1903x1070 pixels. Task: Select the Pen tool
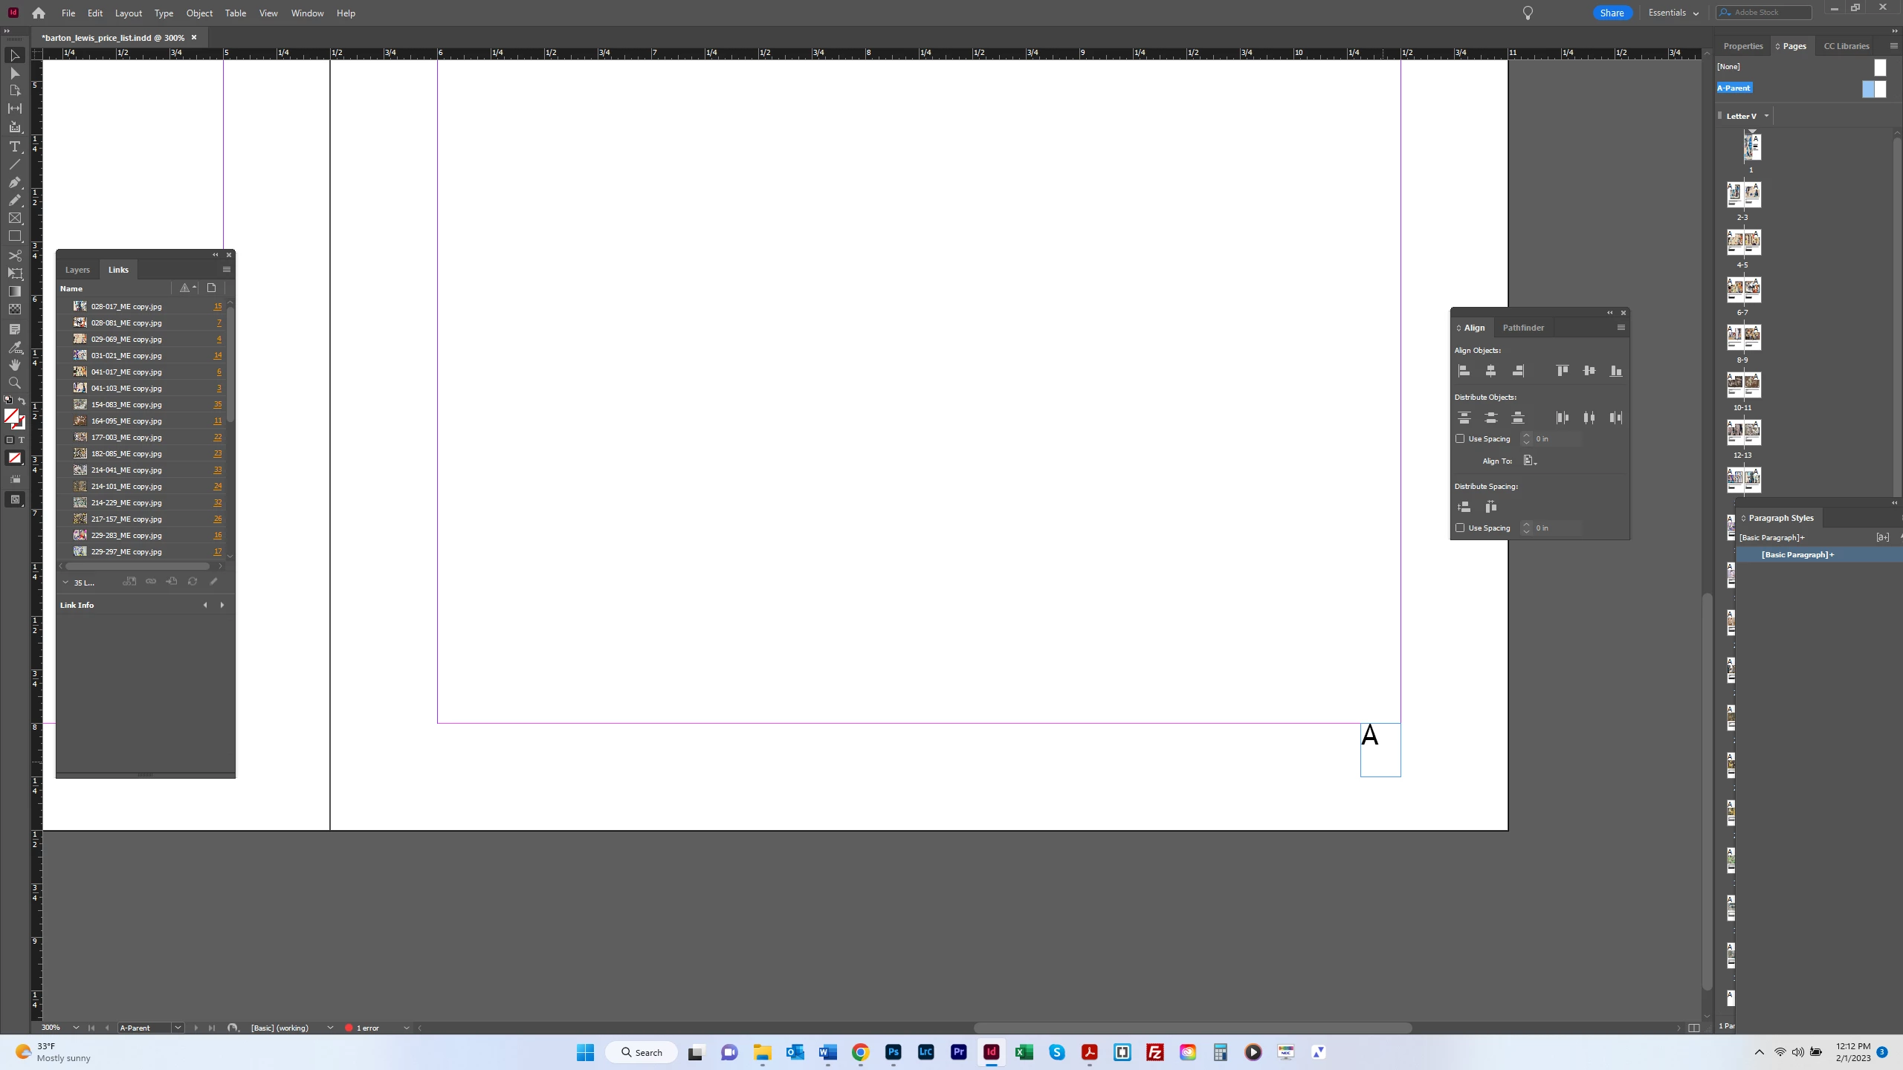(x=14, y=182)
